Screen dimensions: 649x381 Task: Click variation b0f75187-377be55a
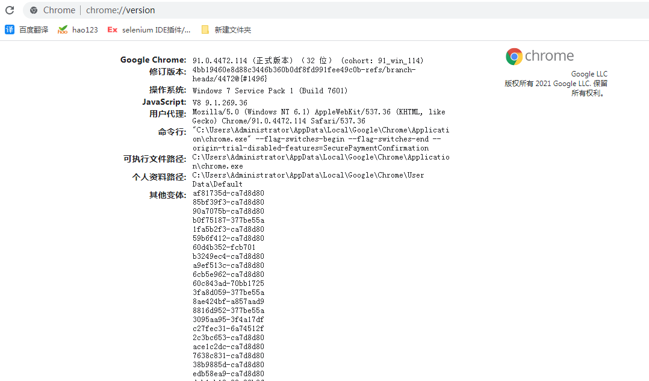coord(228,220)
